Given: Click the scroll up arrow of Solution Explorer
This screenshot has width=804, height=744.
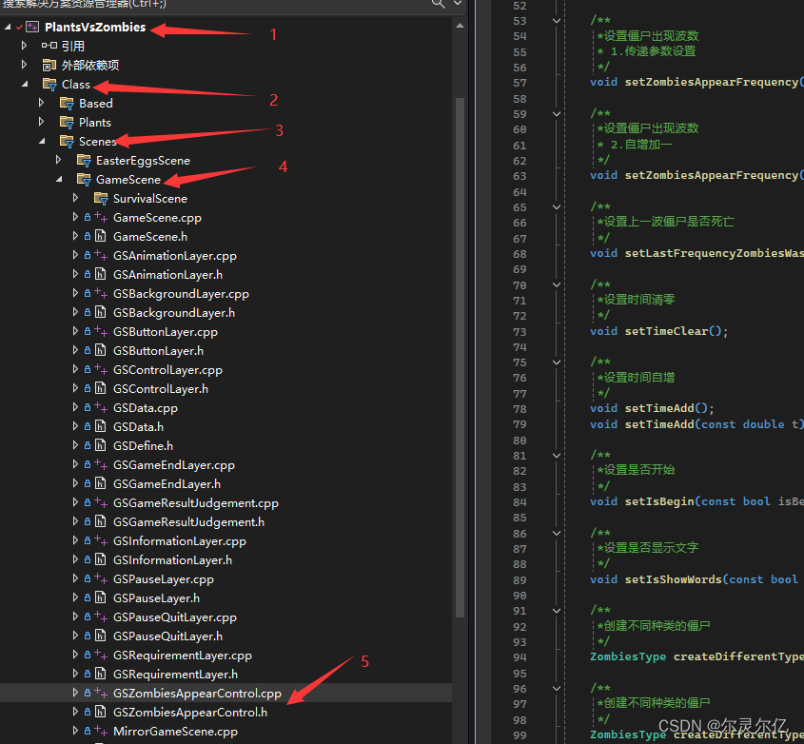Looking at the screenshot, I should point(460,26).
